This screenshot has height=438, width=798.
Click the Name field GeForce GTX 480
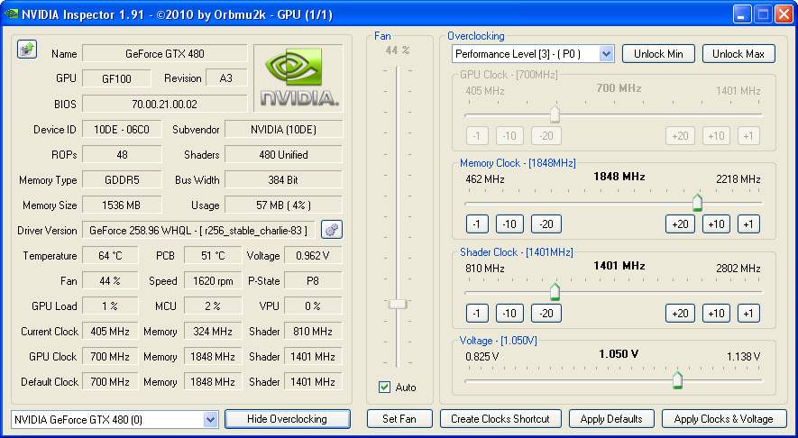coord(165,53)
